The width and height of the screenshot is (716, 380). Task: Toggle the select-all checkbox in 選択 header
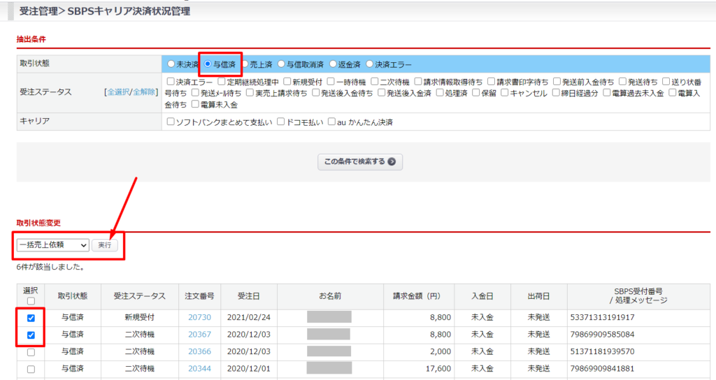click(x=31, y=301)
